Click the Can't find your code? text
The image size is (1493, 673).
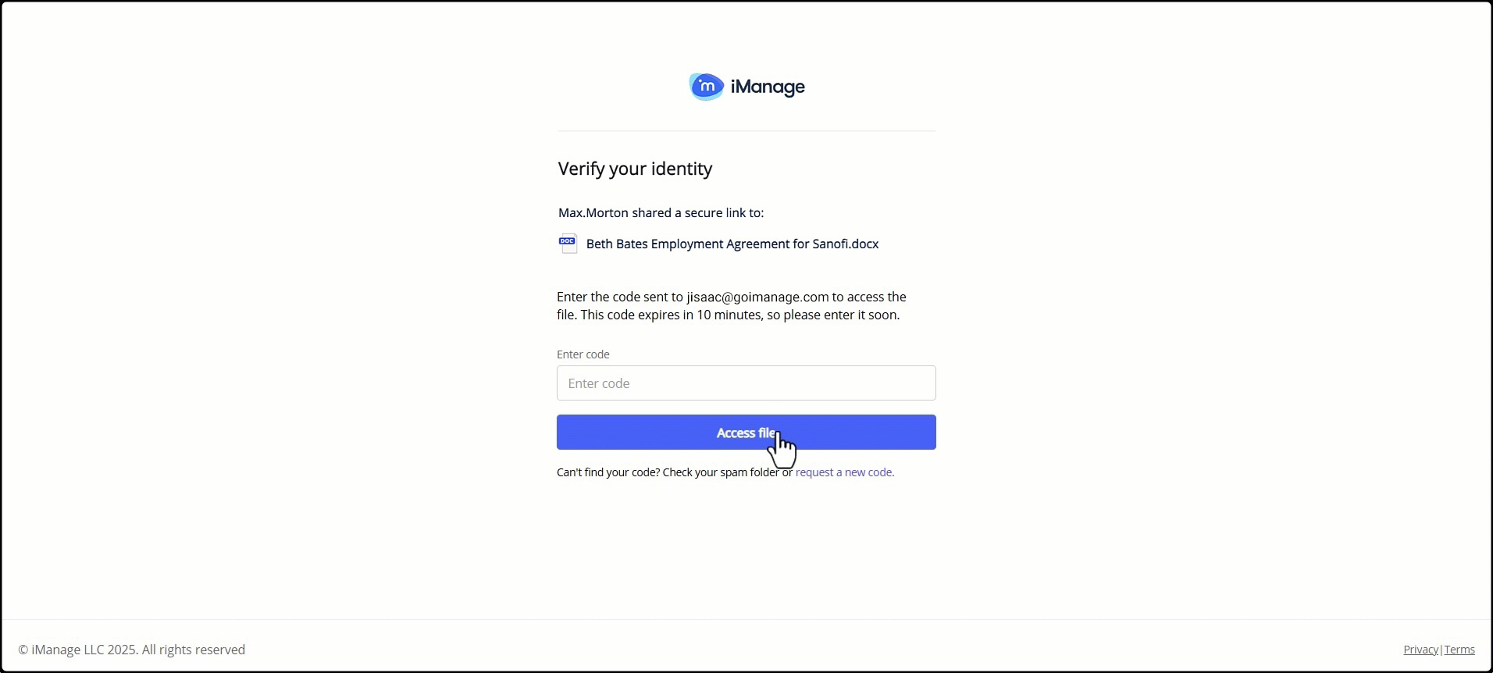[x=608, y=472]
